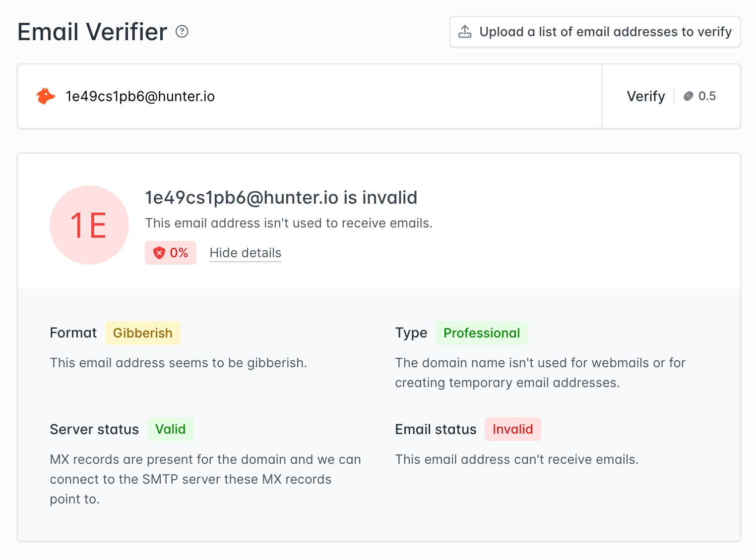Click the orange Hunter fox logo
The height and width of the screenshot is (560, 756).
click(46, 96)
